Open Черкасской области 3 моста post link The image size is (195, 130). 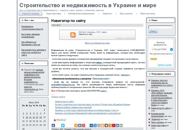[87, 110]
